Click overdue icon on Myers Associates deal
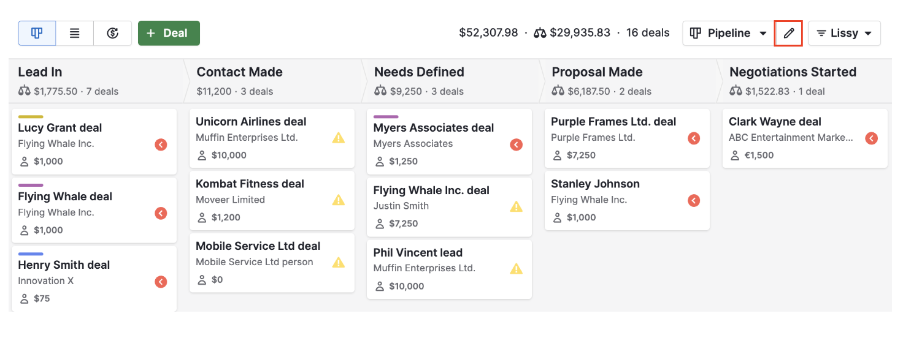 click(517, 145)
